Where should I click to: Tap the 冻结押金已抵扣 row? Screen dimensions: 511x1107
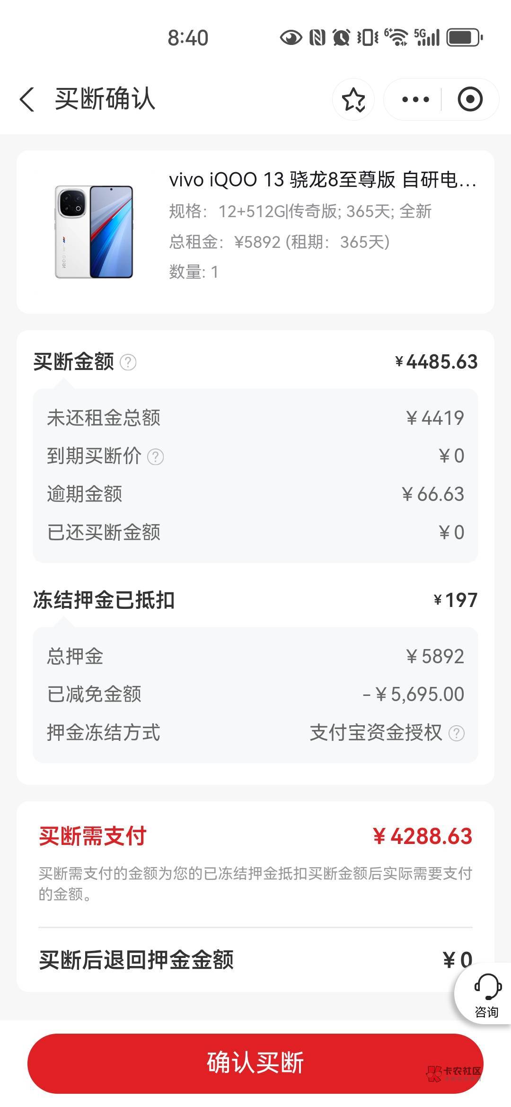coord(255,600)
